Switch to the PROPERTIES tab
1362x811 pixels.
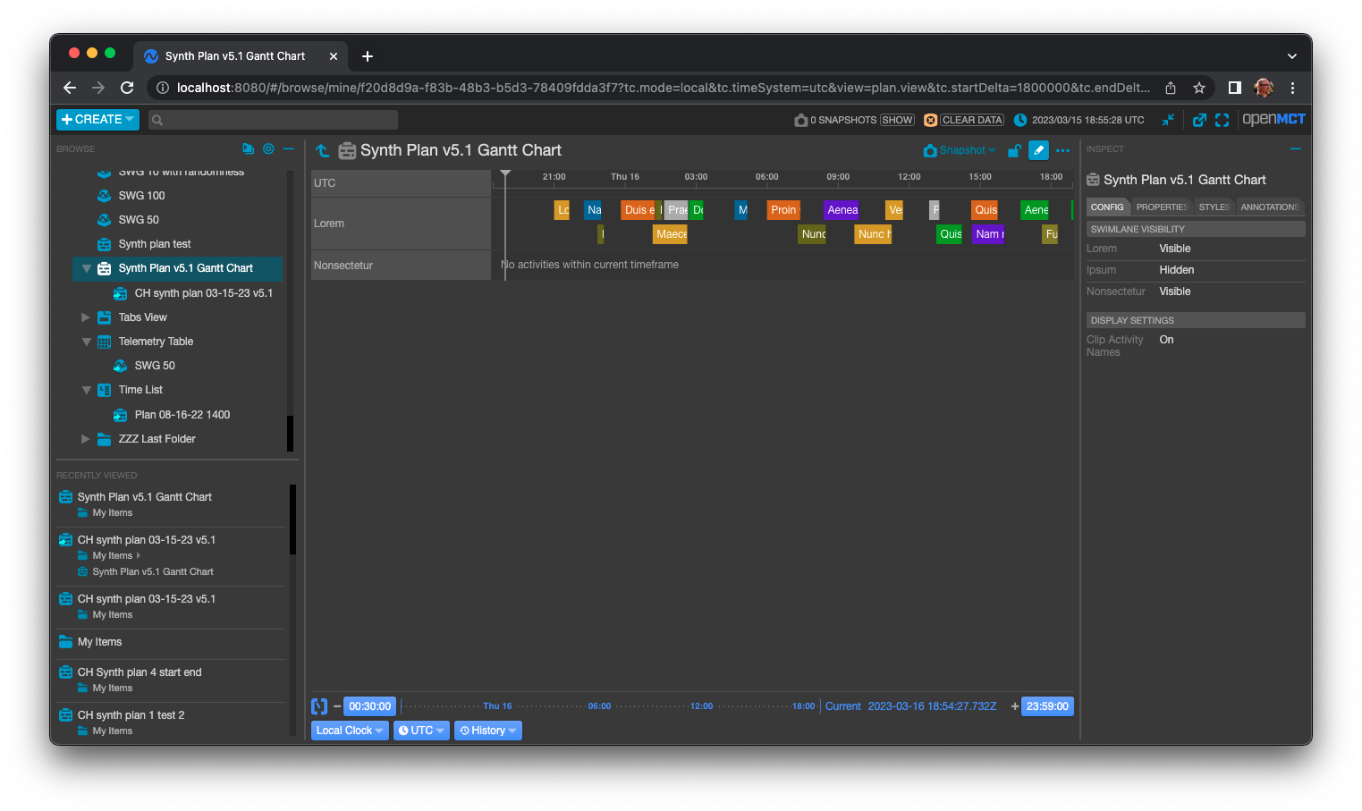(x=1162, y=207)
